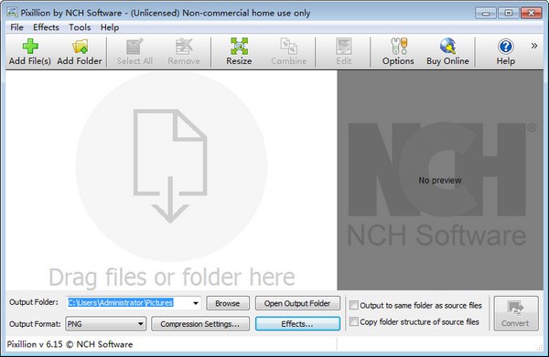Expand the toolbar overflow chevron
This screenshot has width=549, height=357.
point(534,46)
